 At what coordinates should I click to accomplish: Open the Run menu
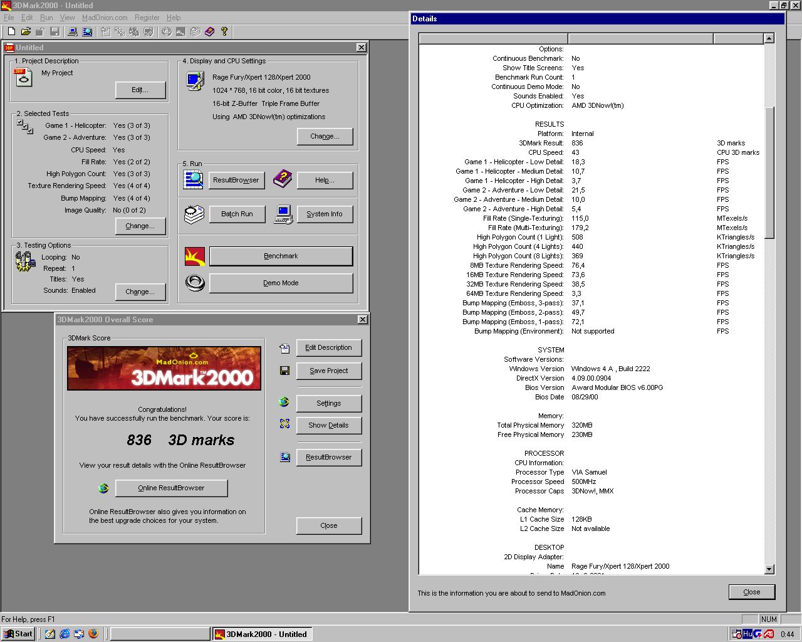[46, 18]
